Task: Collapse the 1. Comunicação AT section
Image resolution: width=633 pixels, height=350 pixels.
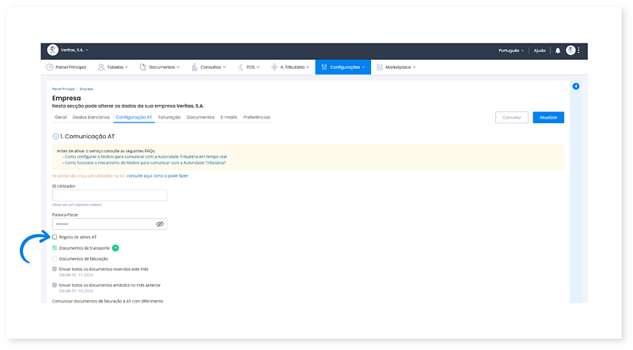Action: pos(55,137)
